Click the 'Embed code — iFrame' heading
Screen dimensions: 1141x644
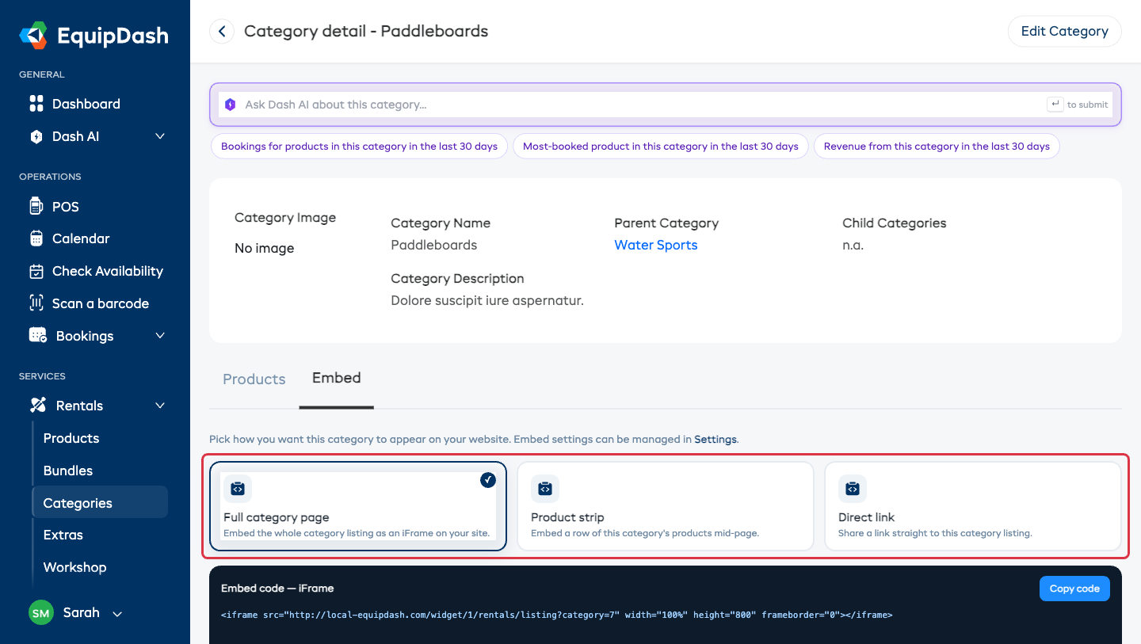click(x=277, y=589)
